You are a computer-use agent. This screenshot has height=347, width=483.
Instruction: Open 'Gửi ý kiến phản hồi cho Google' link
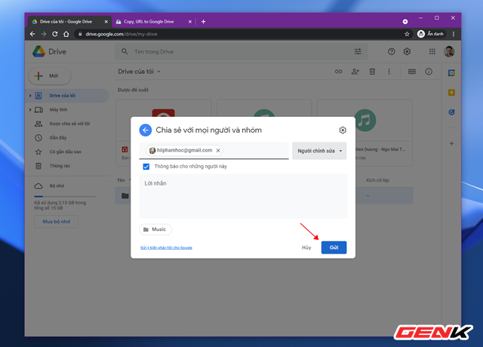click(166, 247)
